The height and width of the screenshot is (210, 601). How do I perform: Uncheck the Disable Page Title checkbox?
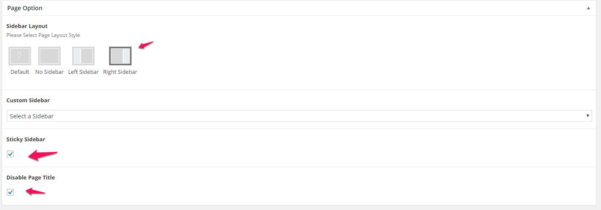[10, 192]
